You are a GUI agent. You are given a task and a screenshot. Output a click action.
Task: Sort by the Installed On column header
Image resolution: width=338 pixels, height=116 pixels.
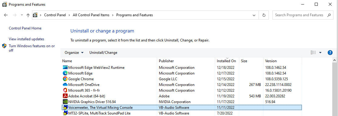click(227, 61)
